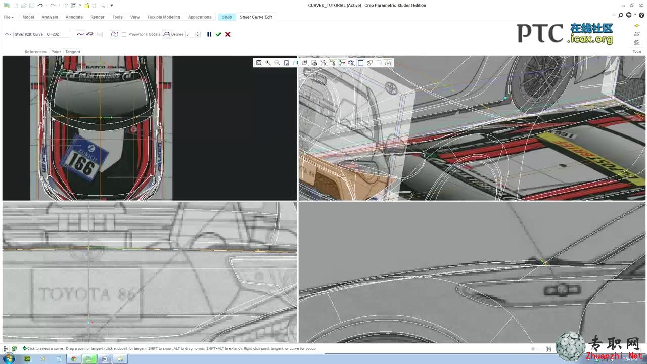The width and height of the screenshot is (647, 364).
Task: Click the Redo arrow icon
Action: tap(53, 6)
